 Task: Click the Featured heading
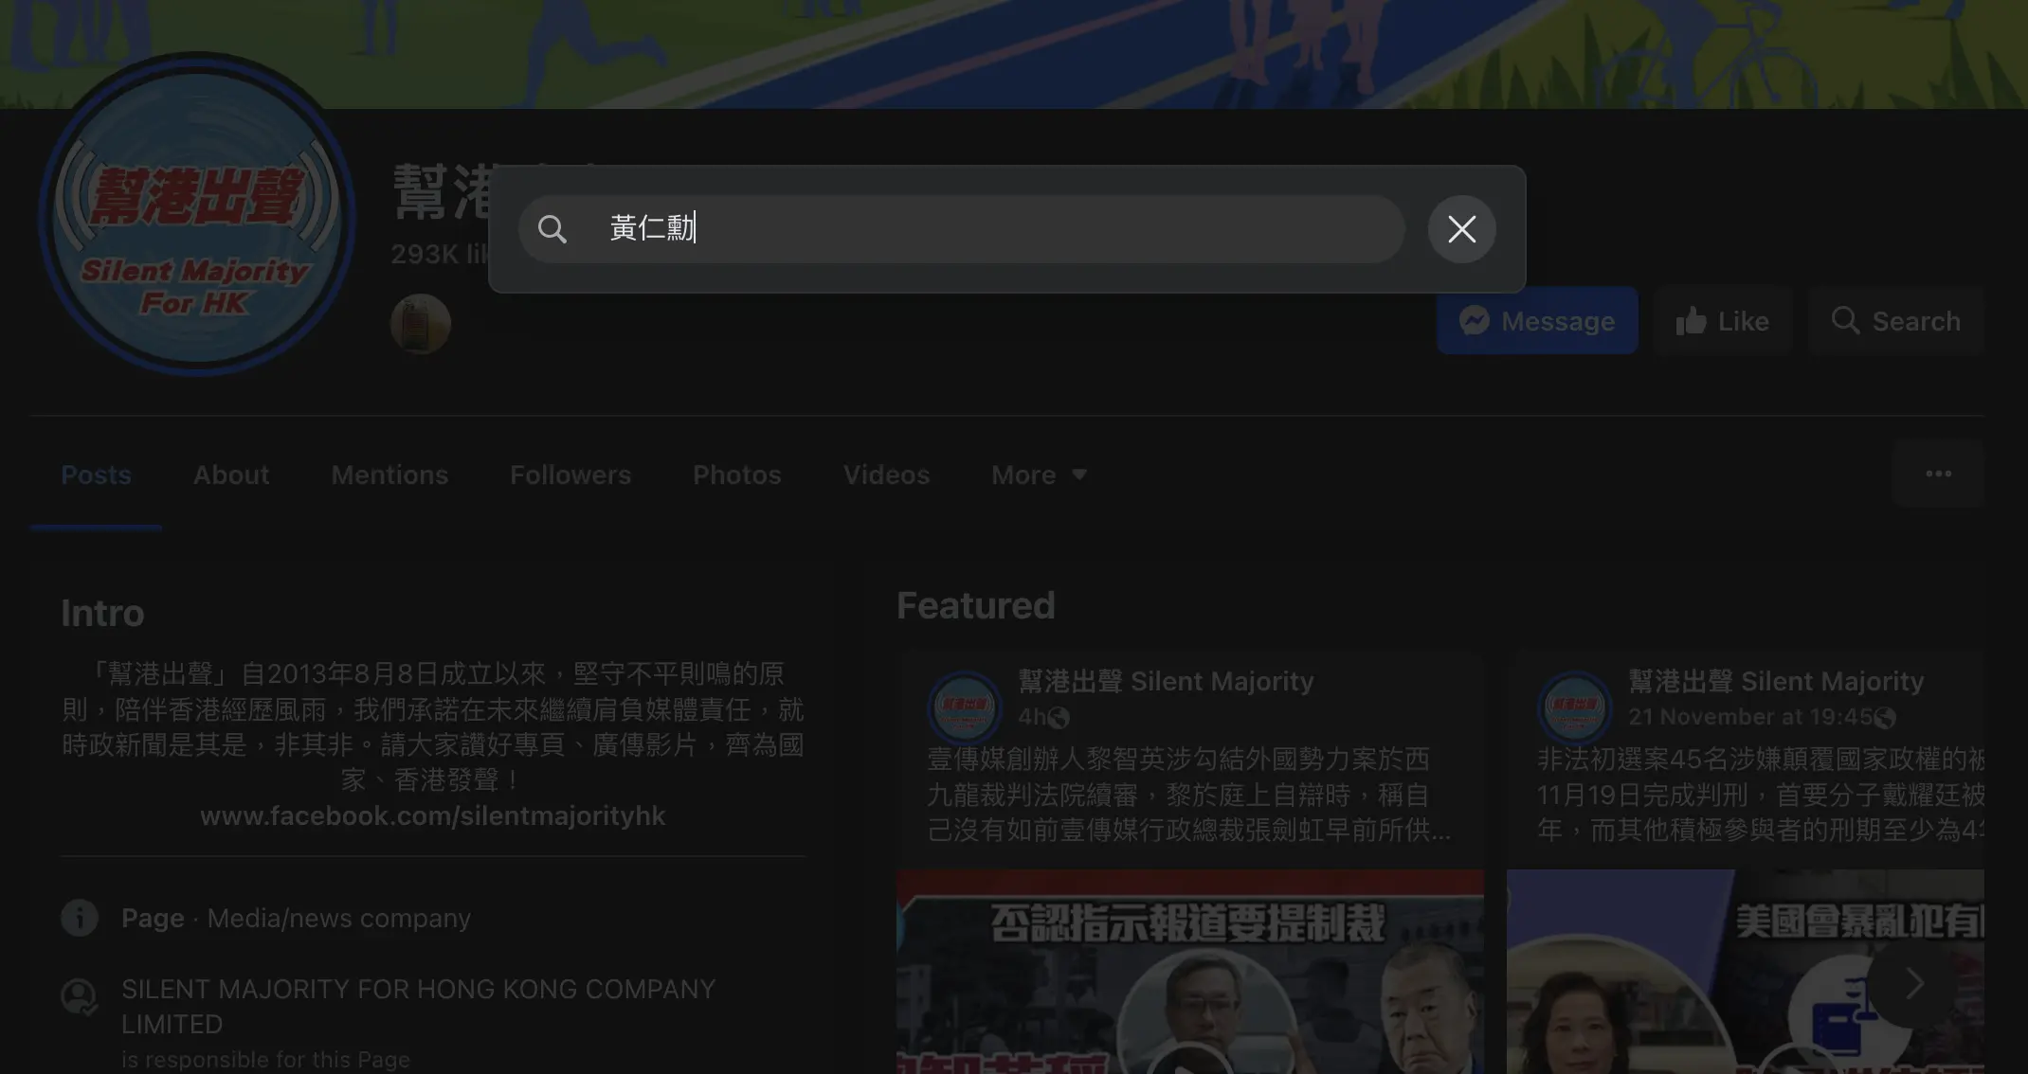pos(976,605)
